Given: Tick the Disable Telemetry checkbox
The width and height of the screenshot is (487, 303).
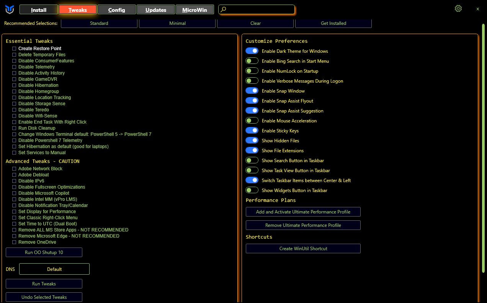Looking at the screenshot, I should coord(14,67).
